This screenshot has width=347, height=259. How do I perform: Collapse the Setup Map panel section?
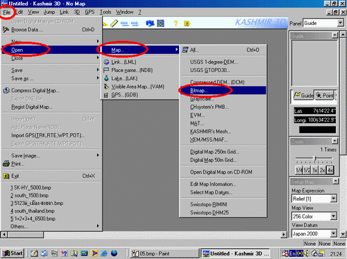coord(335,181)
